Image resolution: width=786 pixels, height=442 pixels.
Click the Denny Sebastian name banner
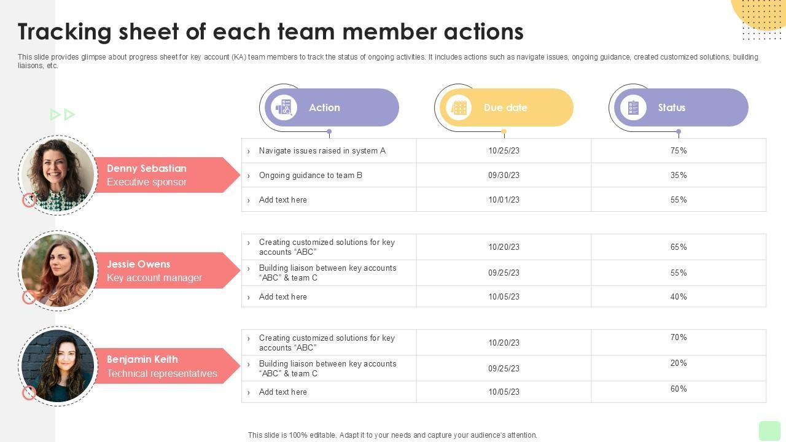click(163, 175)
